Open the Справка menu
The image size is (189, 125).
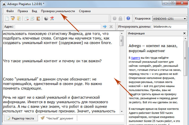coord(85,11)
